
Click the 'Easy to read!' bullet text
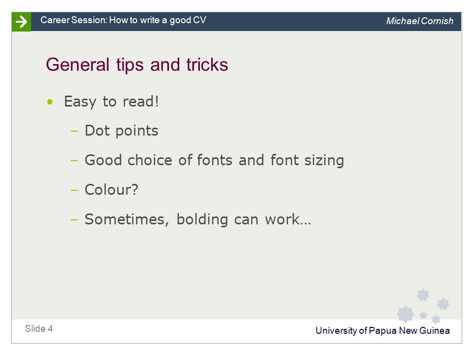pos(111,102)
